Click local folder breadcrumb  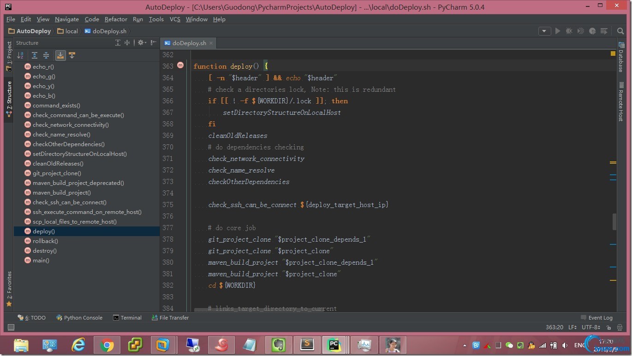(67, 31)
